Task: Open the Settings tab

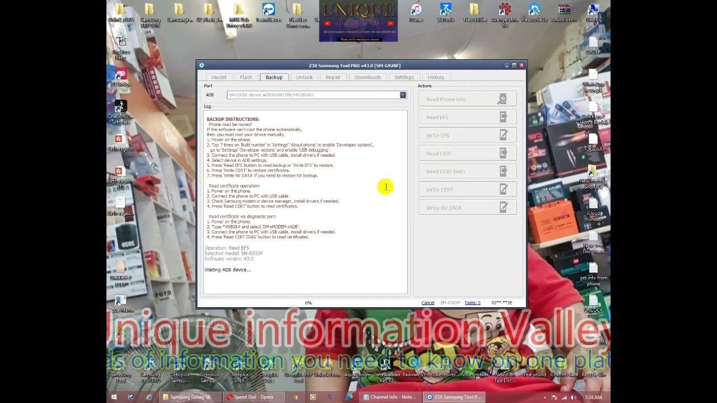Action: pyautogui.click(x=404, y=77)
